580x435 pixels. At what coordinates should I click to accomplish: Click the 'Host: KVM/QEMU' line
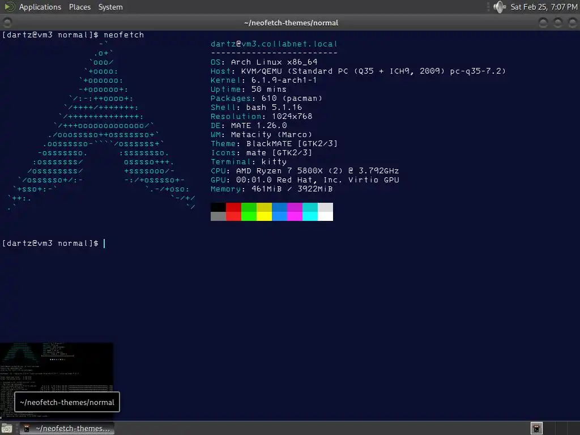pos(358,71)
